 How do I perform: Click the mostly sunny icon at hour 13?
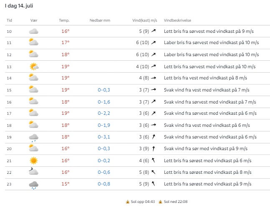point(34,66)
